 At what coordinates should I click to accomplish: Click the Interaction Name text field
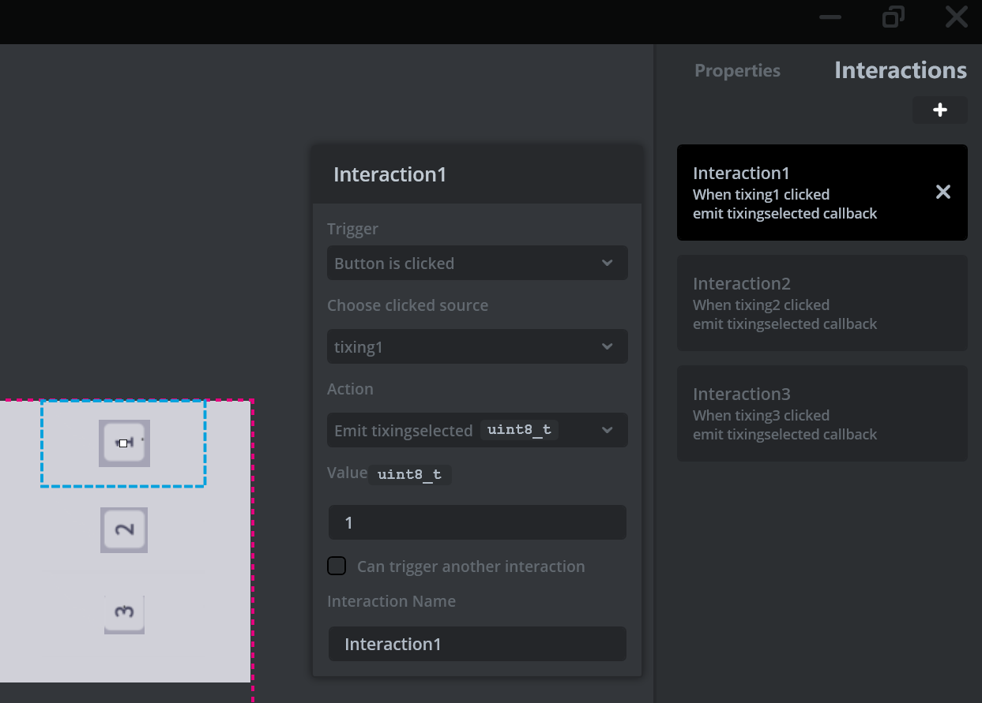pos(477,644)
